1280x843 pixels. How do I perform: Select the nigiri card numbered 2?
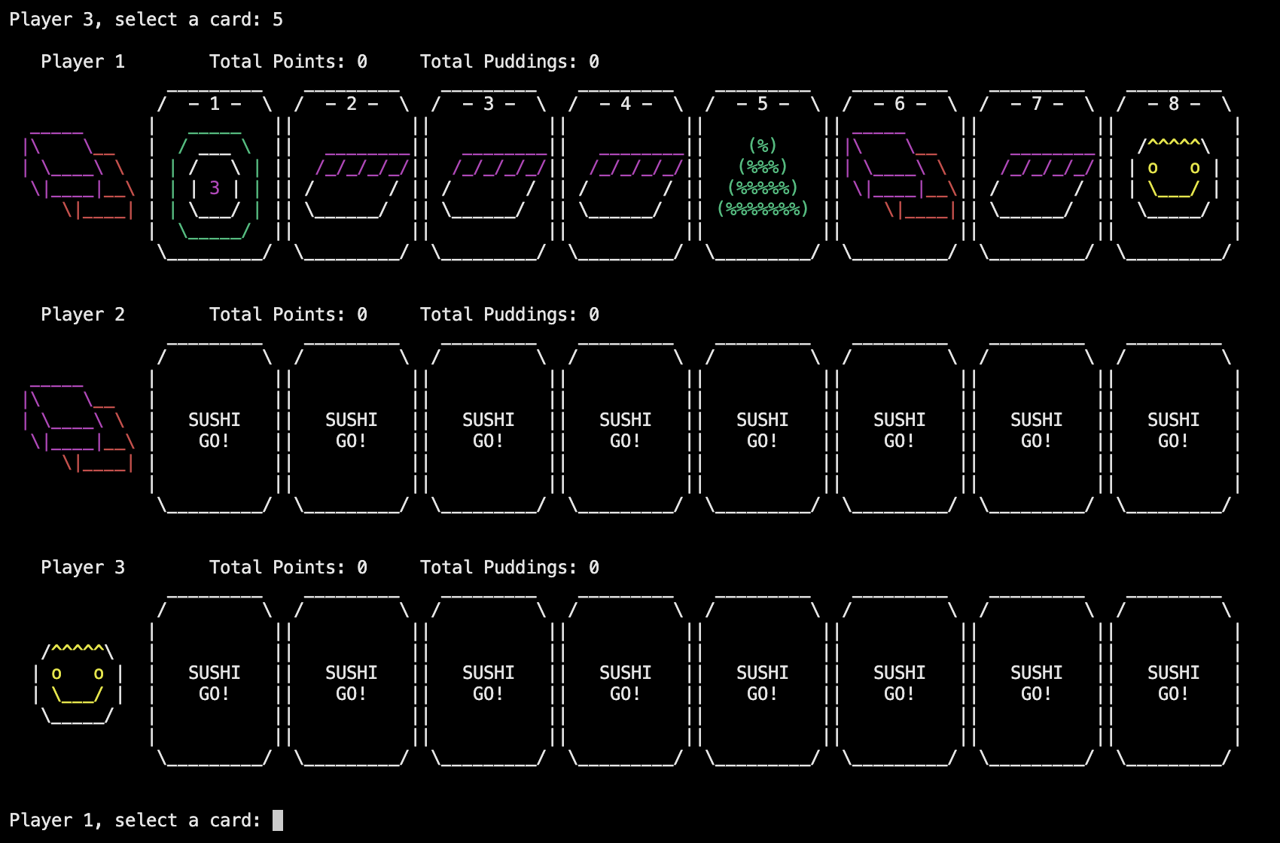point(352,176)
